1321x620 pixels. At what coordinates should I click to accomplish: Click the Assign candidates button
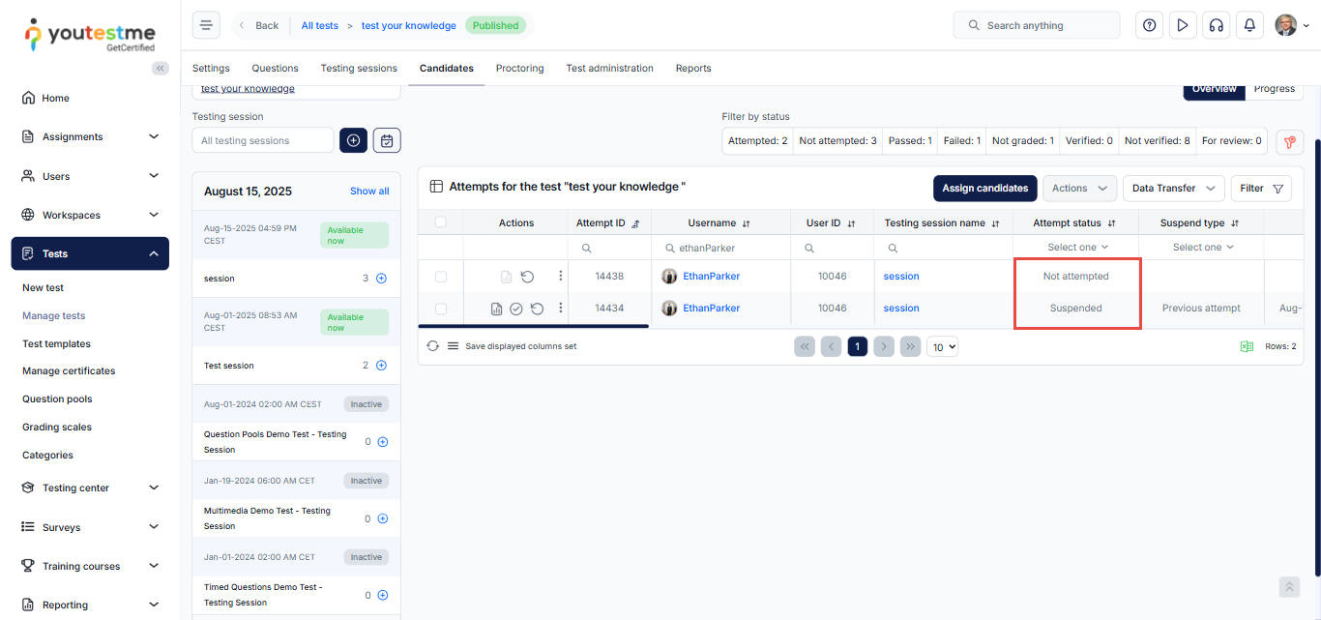[x=984, y=189]
